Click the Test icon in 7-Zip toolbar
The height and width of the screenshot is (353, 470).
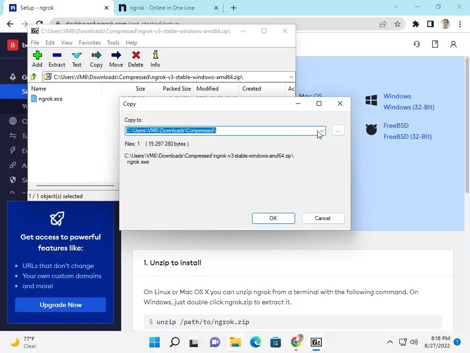point(77,59)
